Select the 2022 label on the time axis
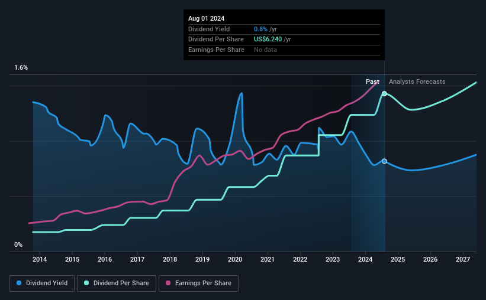Viewport: 486px width, 300px height. pos(300,259)
